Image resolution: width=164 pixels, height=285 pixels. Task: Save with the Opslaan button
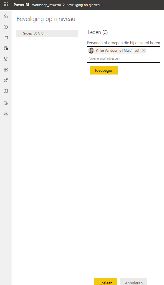pyautogui.click(x=105, y=282)
